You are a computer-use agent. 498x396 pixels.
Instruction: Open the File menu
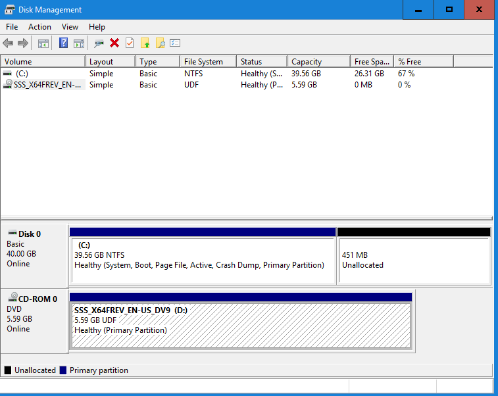[12, 27]
